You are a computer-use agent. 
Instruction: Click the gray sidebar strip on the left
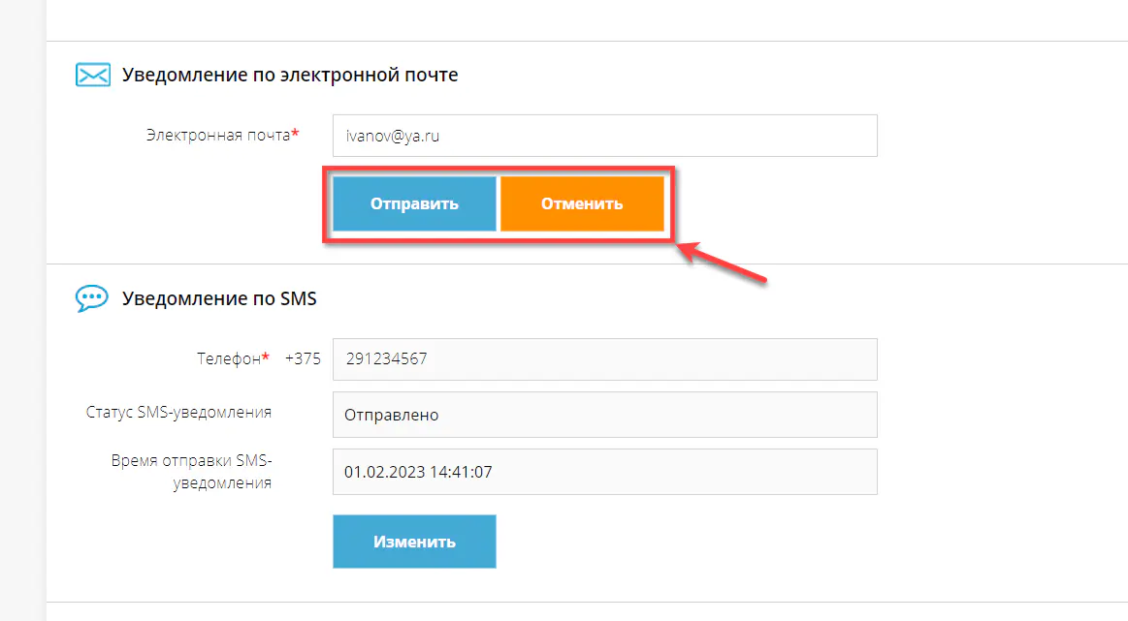tap(22, 310)
